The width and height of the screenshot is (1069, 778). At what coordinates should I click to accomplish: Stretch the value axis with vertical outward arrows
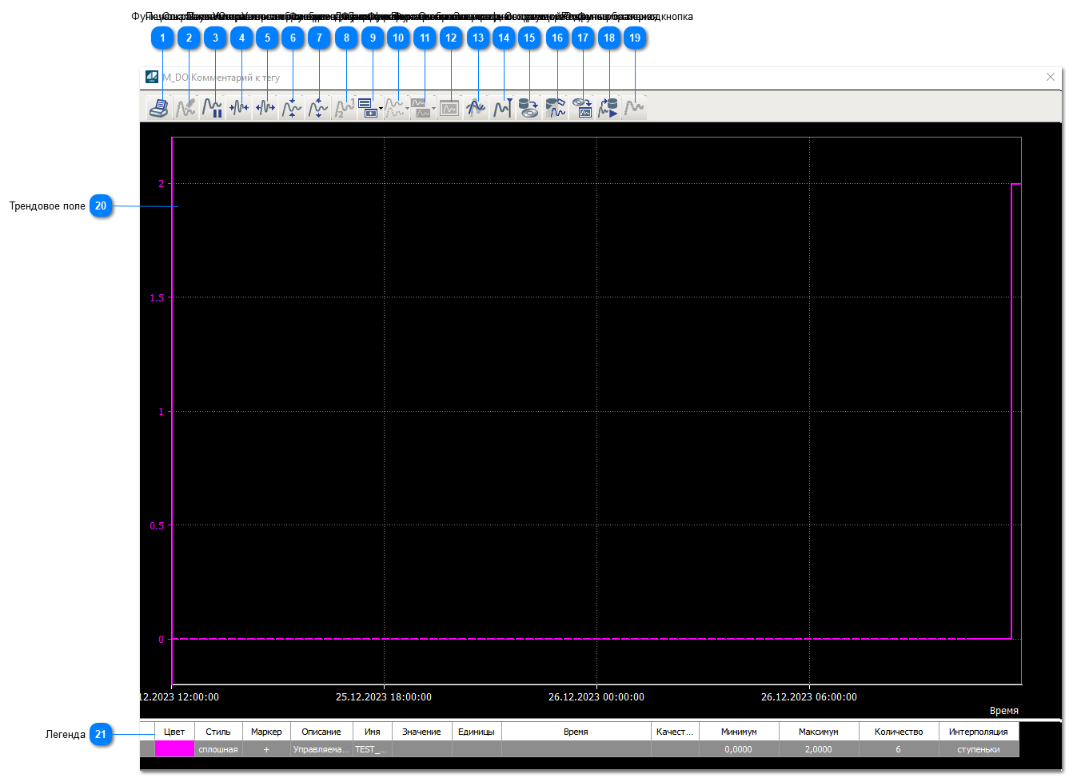(x=317, y=108)
